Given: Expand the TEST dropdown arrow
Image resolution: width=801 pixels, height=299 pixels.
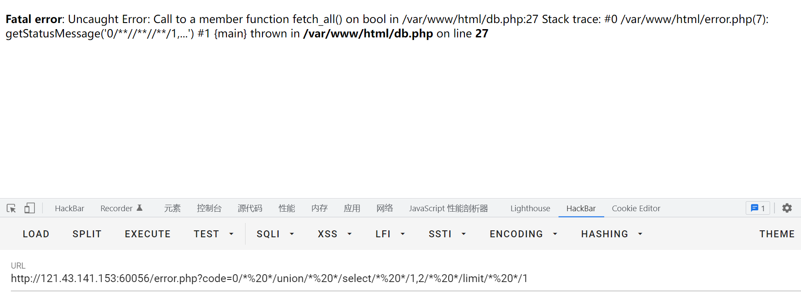Looking at the screenshot, I should pyautogui.click(x=231, y=234).
